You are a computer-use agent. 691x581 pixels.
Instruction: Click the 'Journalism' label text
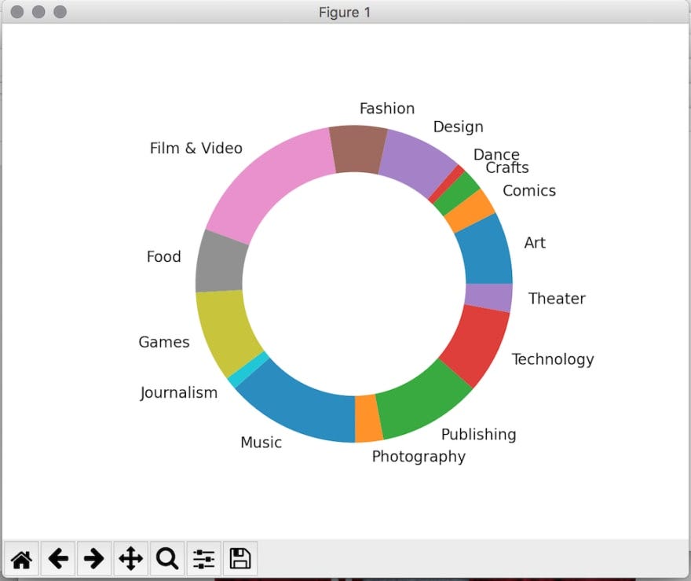[x=178, y=392]
